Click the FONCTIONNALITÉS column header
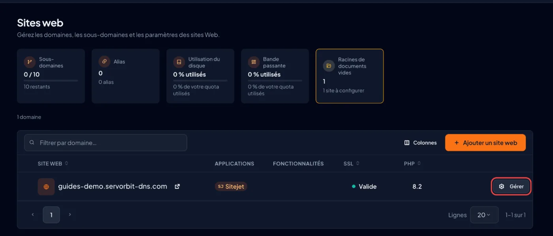The width and height of the screenshot is (553, 236). 298,163
